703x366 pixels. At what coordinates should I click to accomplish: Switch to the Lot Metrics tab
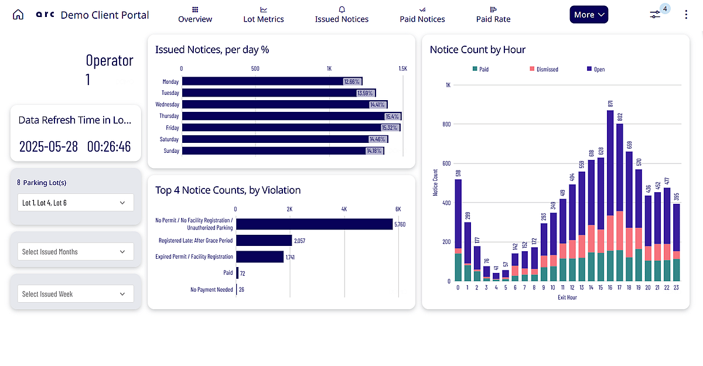(x=264, y=19)
